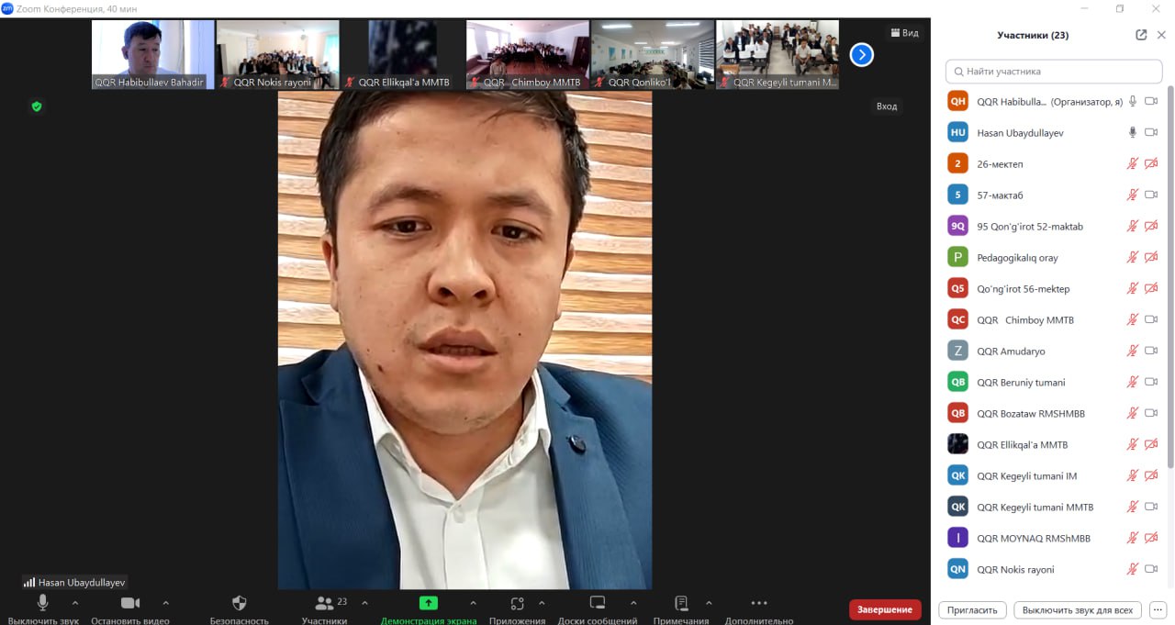The width and height of the screenshot is (1175, 625).
Task: Toggle Hasan Ubaydullayev's microphone in participant list
Action: coord(1133,133)
